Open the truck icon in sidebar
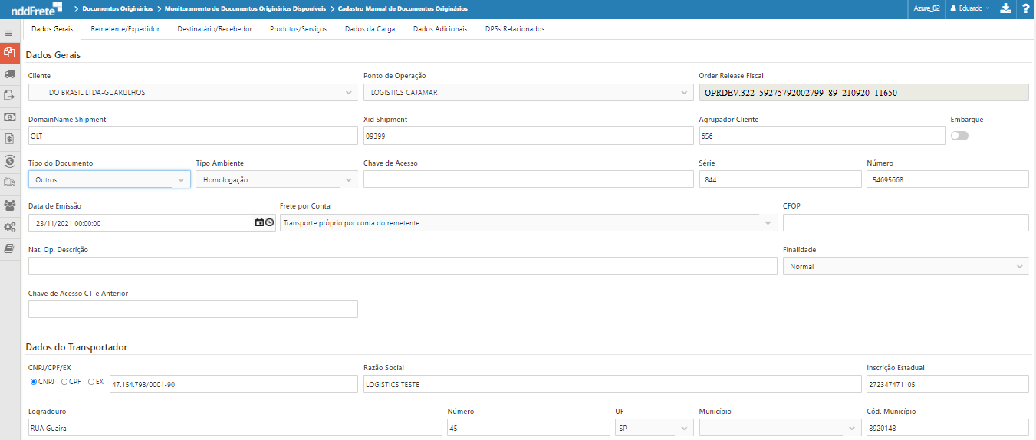 [9, 74]
